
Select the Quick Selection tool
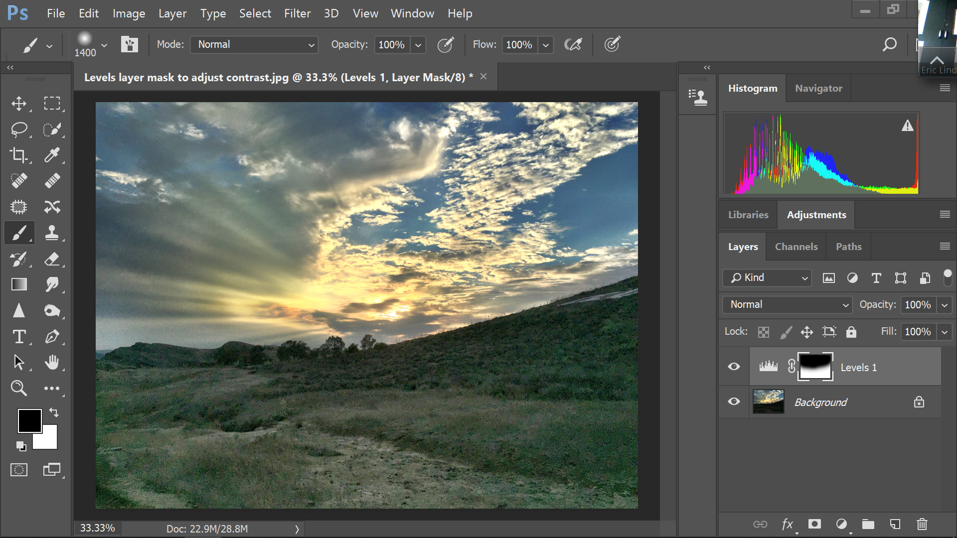(52, 130)
